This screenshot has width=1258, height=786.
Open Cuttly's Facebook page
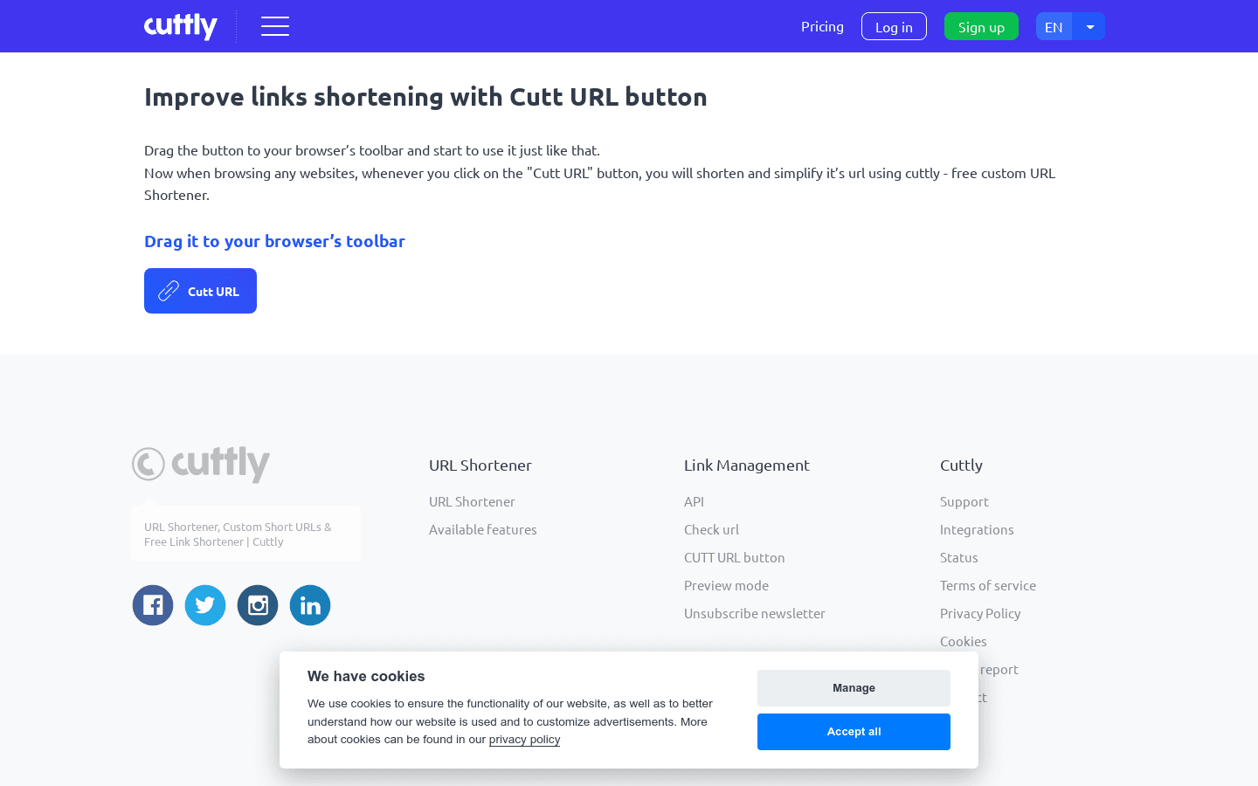pos(153,604)
